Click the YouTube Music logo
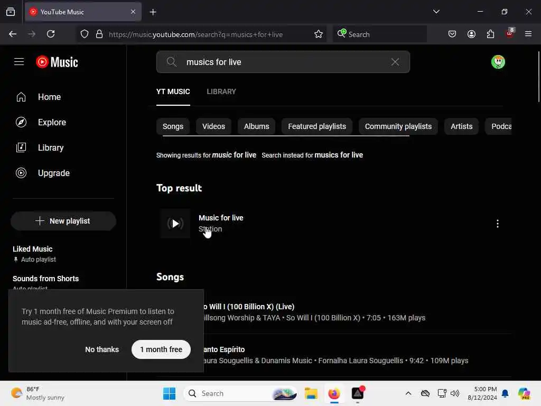 (57, 62)
